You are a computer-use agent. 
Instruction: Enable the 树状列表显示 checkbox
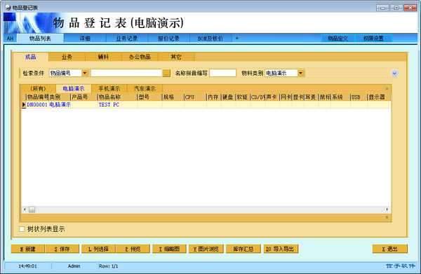pyautogui.click(x=22, y=229)
